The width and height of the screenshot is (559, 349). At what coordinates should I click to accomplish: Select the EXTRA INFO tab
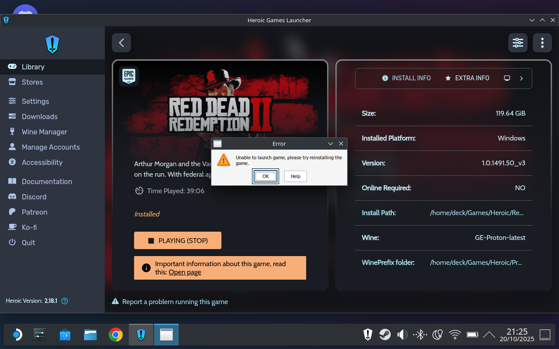(x=467, y=78)
